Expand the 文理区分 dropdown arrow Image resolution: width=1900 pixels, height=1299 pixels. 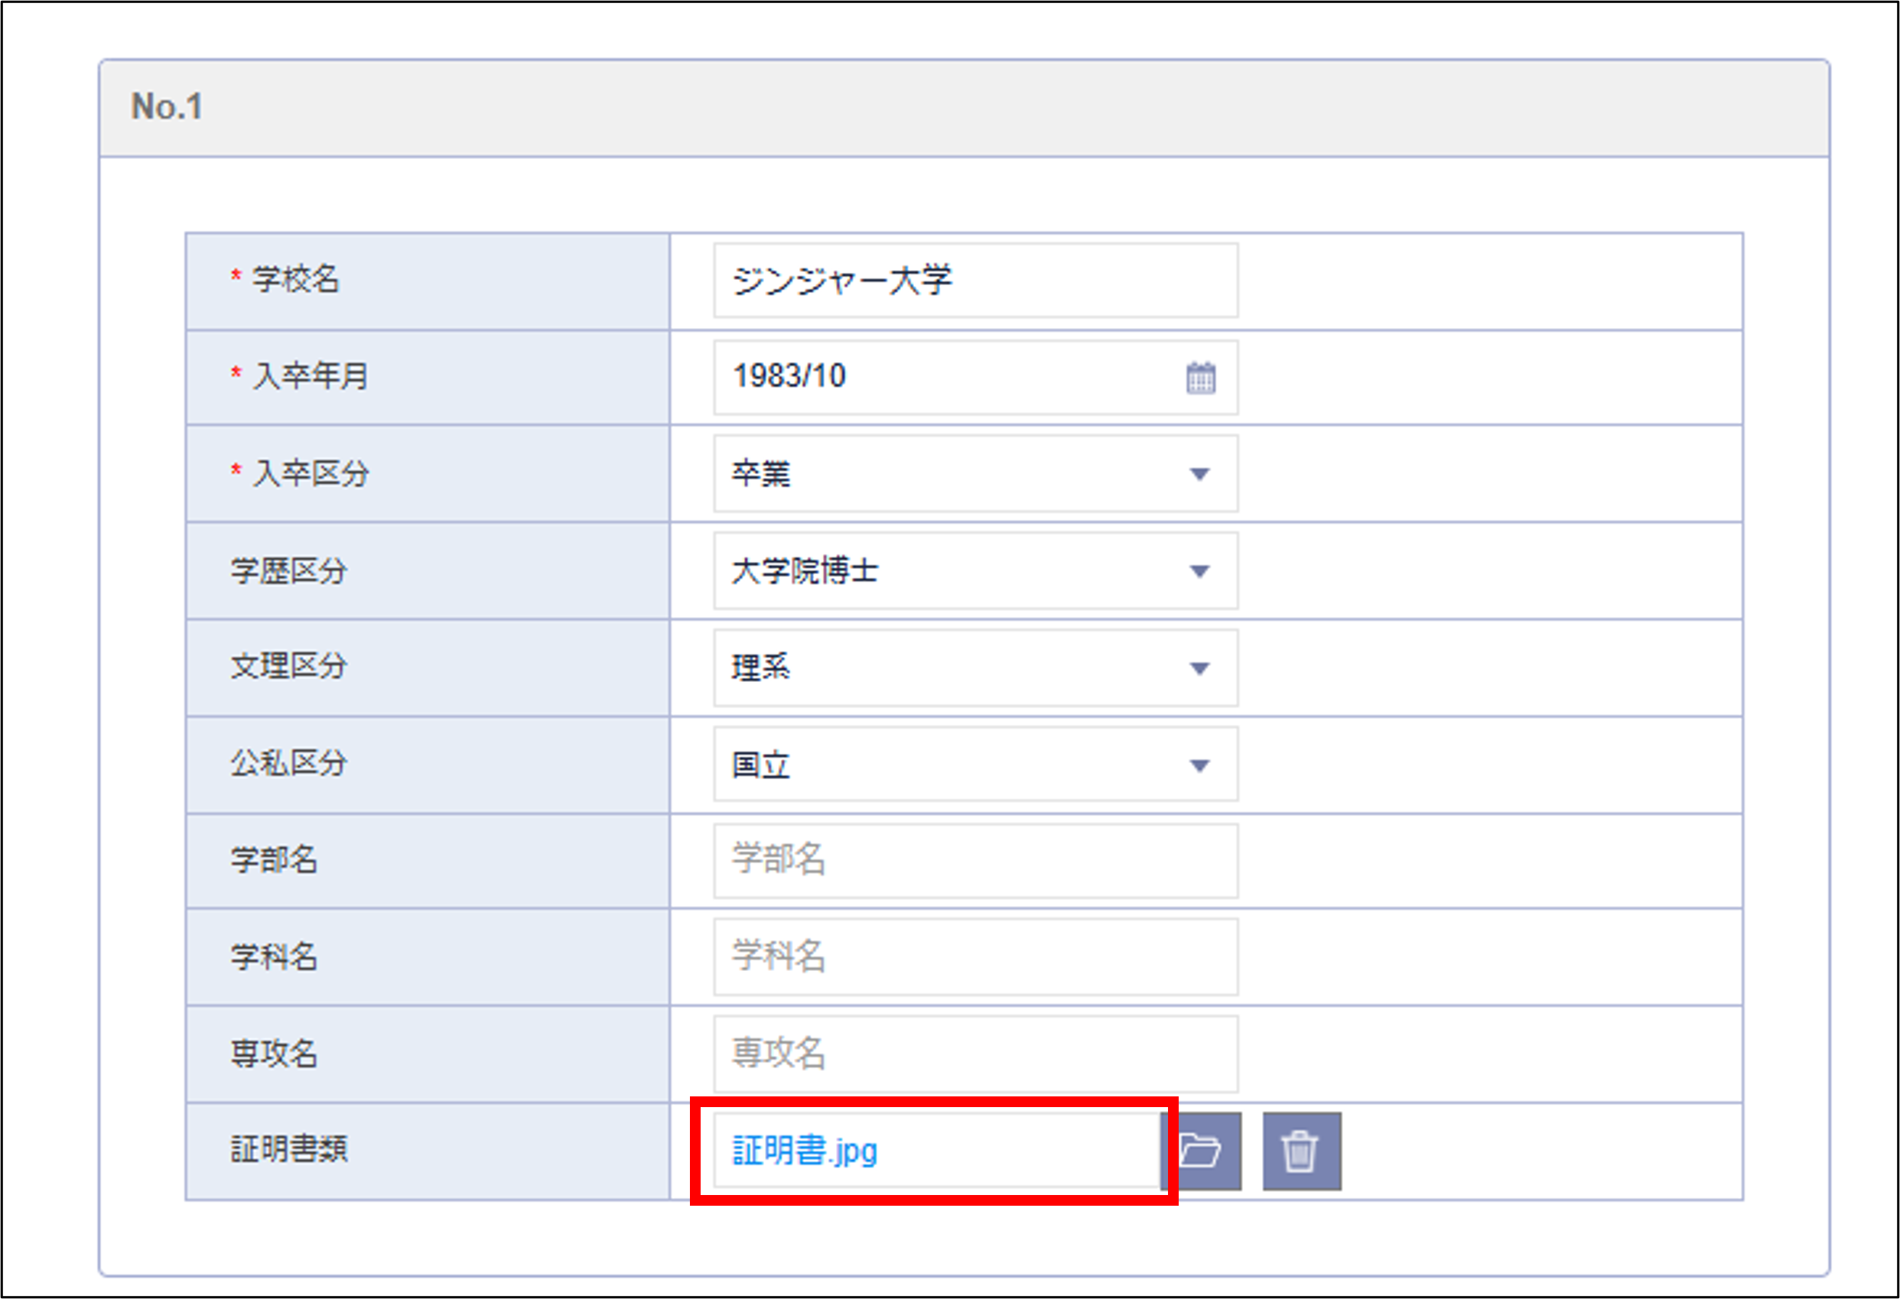(1199, 668)
